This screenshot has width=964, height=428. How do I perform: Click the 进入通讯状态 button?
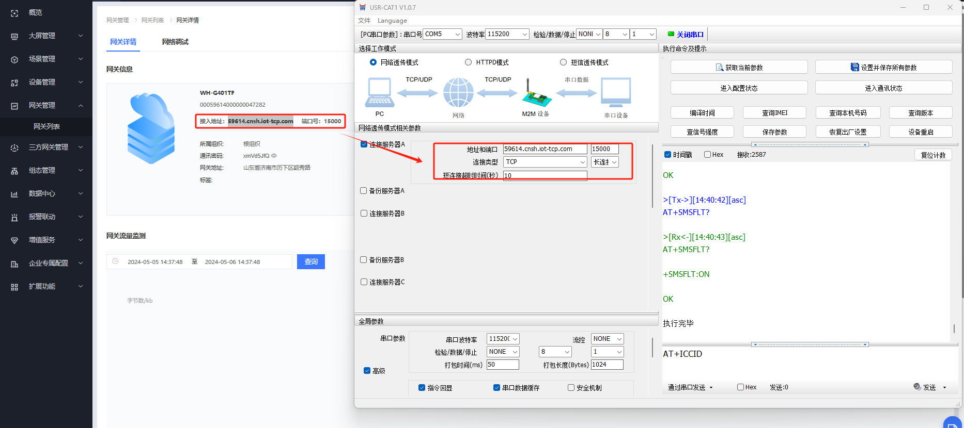tap(883, 88)
